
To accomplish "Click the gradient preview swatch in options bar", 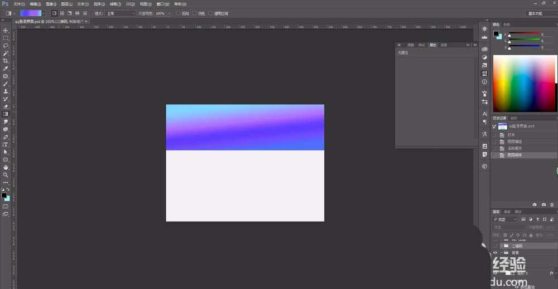I will tap(30, 13).
